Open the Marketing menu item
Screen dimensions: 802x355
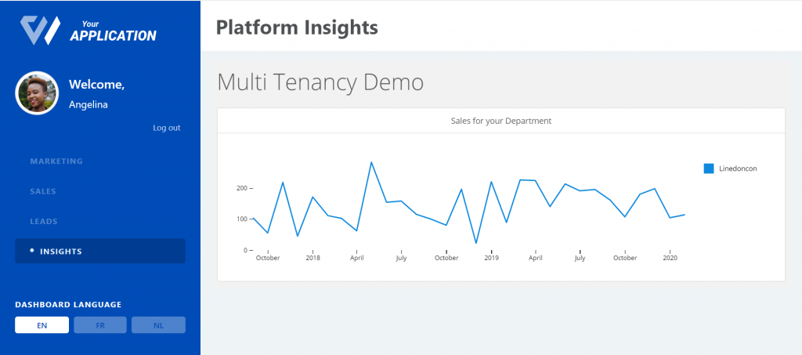56,161
